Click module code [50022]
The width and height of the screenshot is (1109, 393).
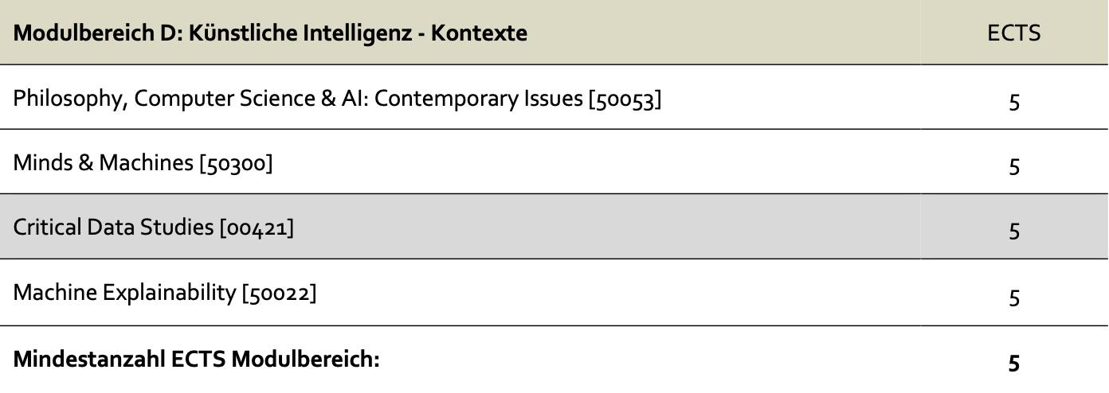[x=279, y=293]
